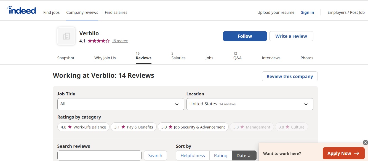The width and height of the screenshot is (368, 161).
Task: Open the 15 reviews link
Action: click(x=120, y=41)
